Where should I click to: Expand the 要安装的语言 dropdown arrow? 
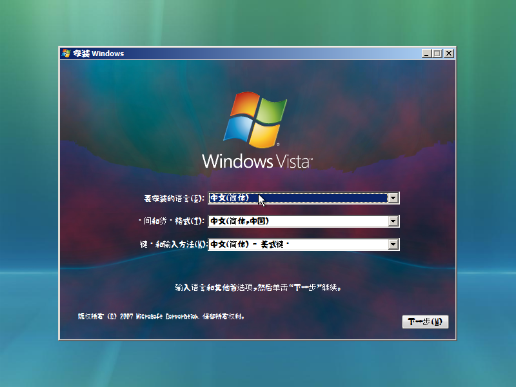coord(393,198)
